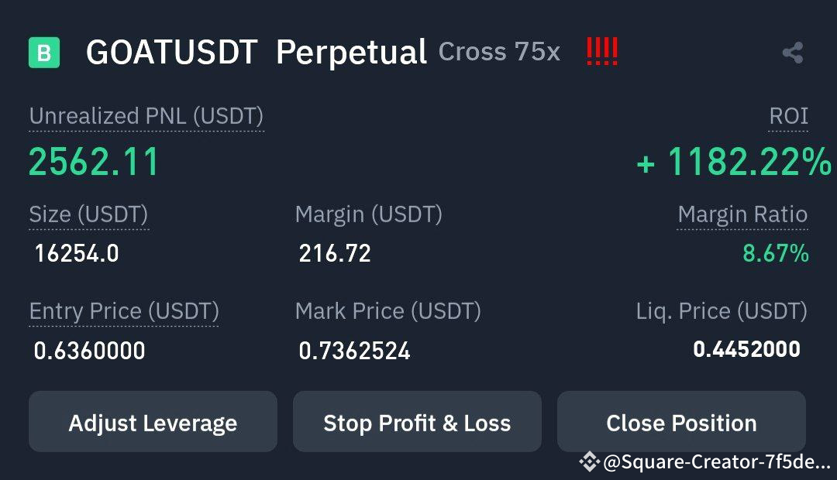Viewport: 837px width, 480px height.
Task: Click the red alert exclamation marks
Action: [601, 50]
